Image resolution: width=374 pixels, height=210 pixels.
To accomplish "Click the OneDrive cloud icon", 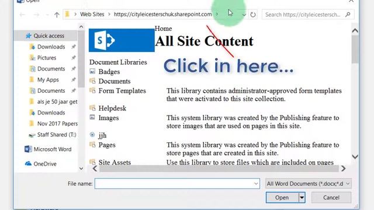I will click(x=28, y=163).
